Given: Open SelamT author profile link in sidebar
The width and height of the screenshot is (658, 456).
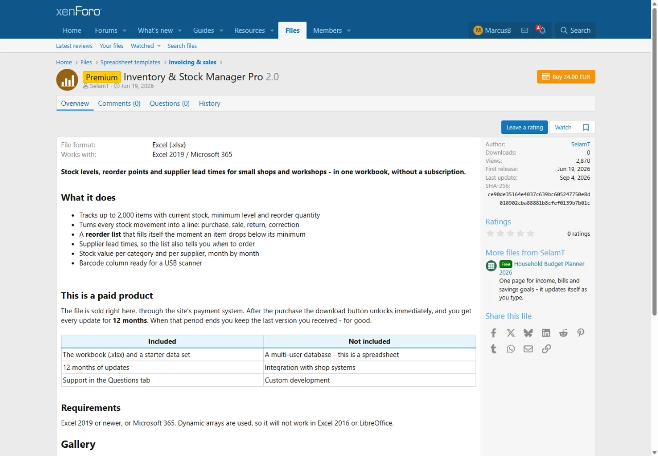Looking at the screenshot, I should click(580, 144).
